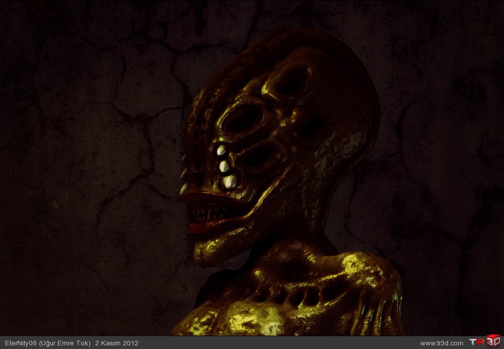This screenshot has height=349, width=504.
Task: Click the www.tr3d.com link text
Action: coord(442,343)
